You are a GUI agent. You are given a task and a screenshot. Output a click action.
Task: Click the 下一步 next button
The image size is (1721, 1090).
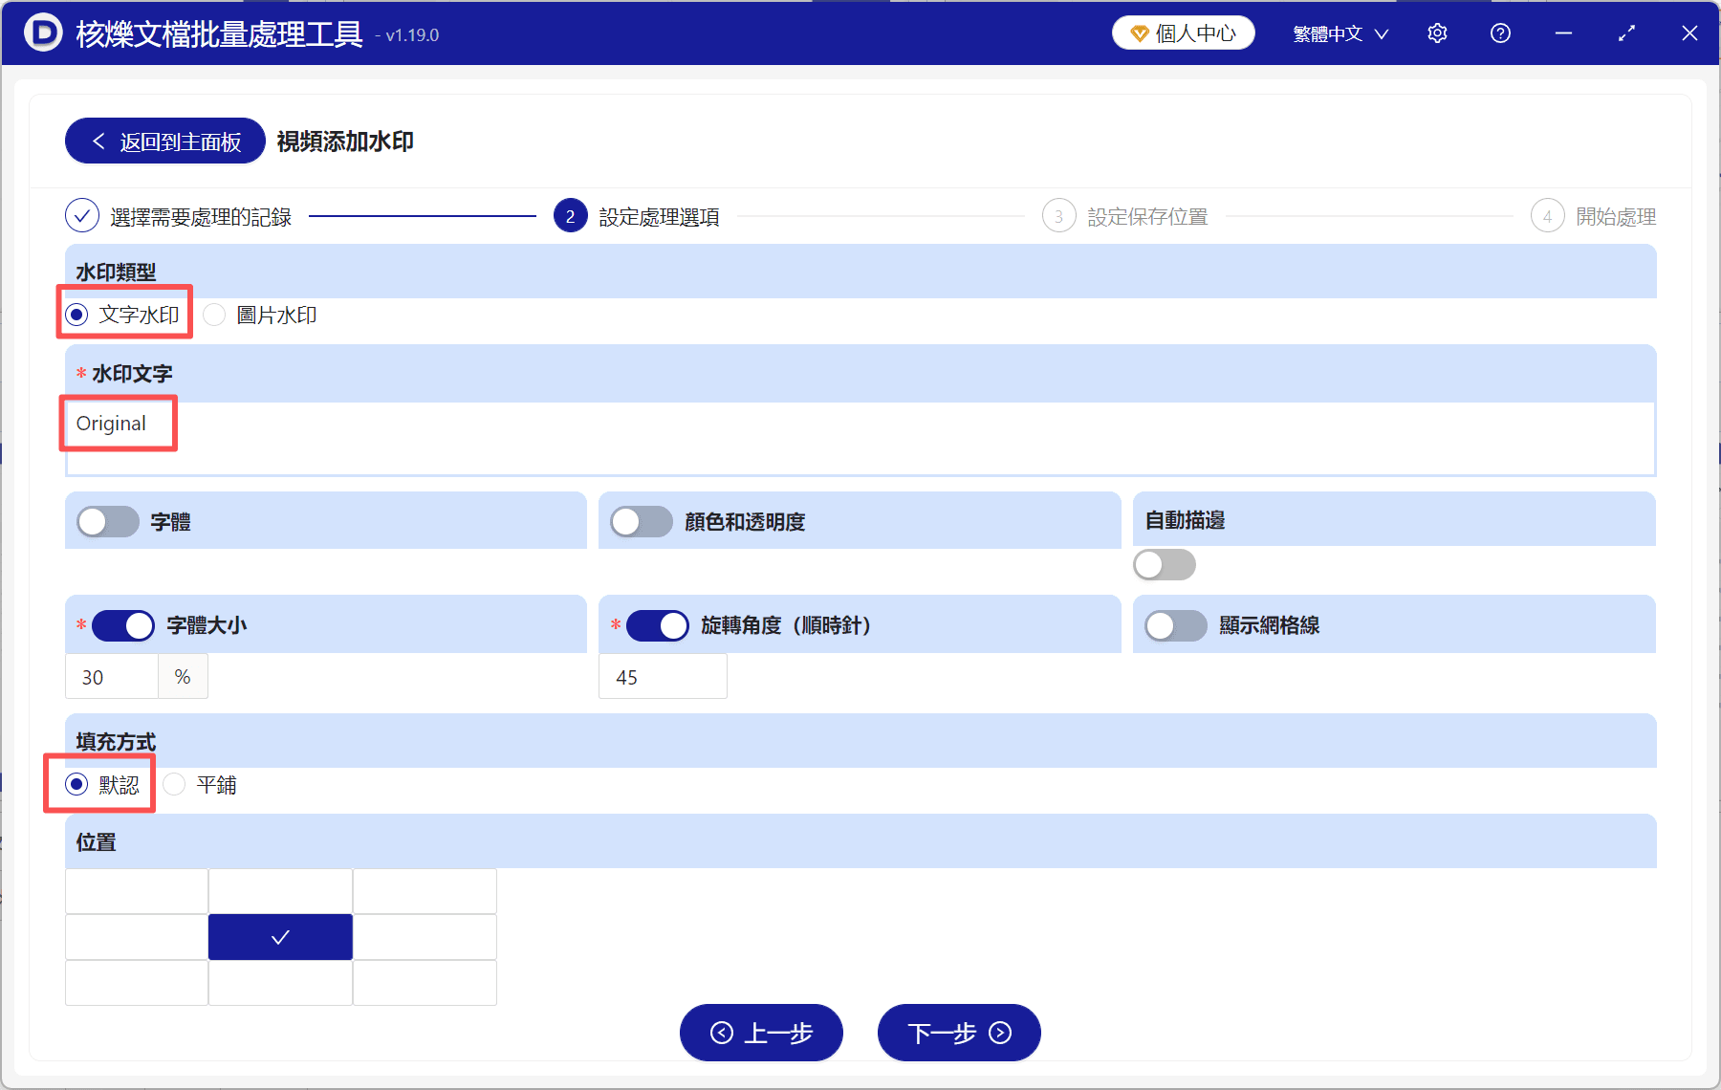(x=958, y=1033)
